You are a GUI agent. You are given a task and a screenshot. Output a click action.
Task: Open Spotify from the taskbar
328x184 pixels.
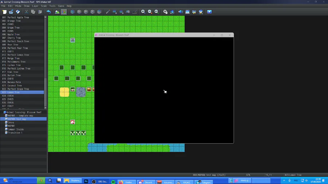[x=113, y=182]
